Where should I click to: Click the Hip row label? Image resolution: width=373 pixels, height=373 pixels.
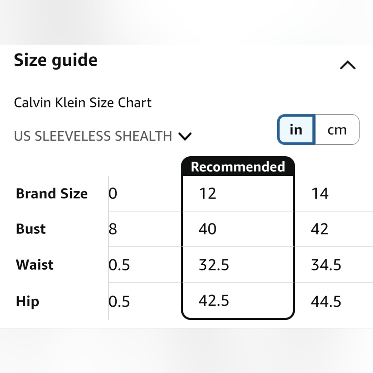pos(28,301)
